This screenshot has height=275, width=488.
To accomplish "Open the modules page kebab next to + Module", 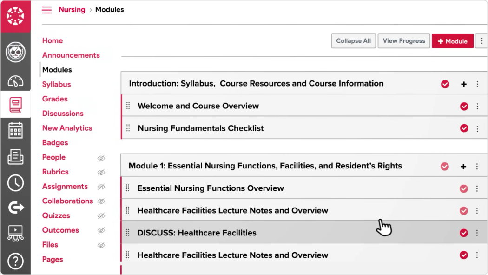I will click(x=481, y=41).
